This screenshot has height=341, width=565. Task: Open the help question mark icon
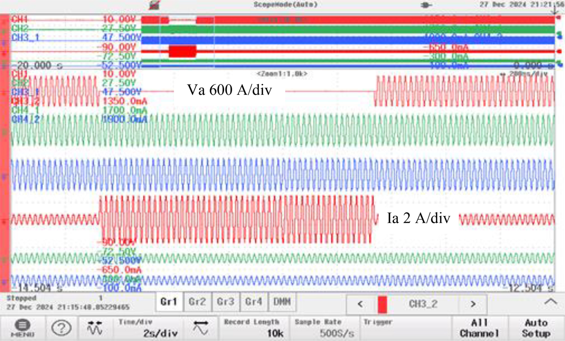point(61,327)
